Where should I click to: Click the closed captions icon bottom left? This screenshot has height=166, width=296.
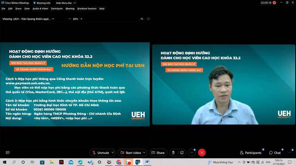(7, 153)
